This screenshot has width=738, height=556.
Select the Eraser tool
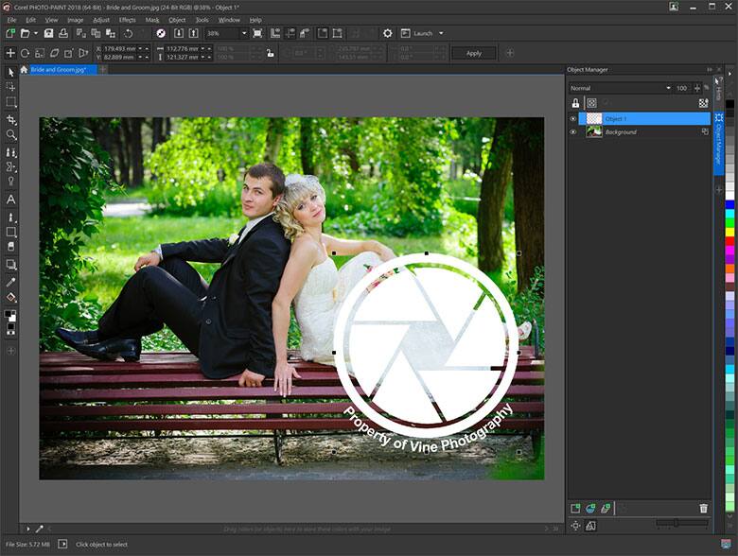(x=11, y=248)
